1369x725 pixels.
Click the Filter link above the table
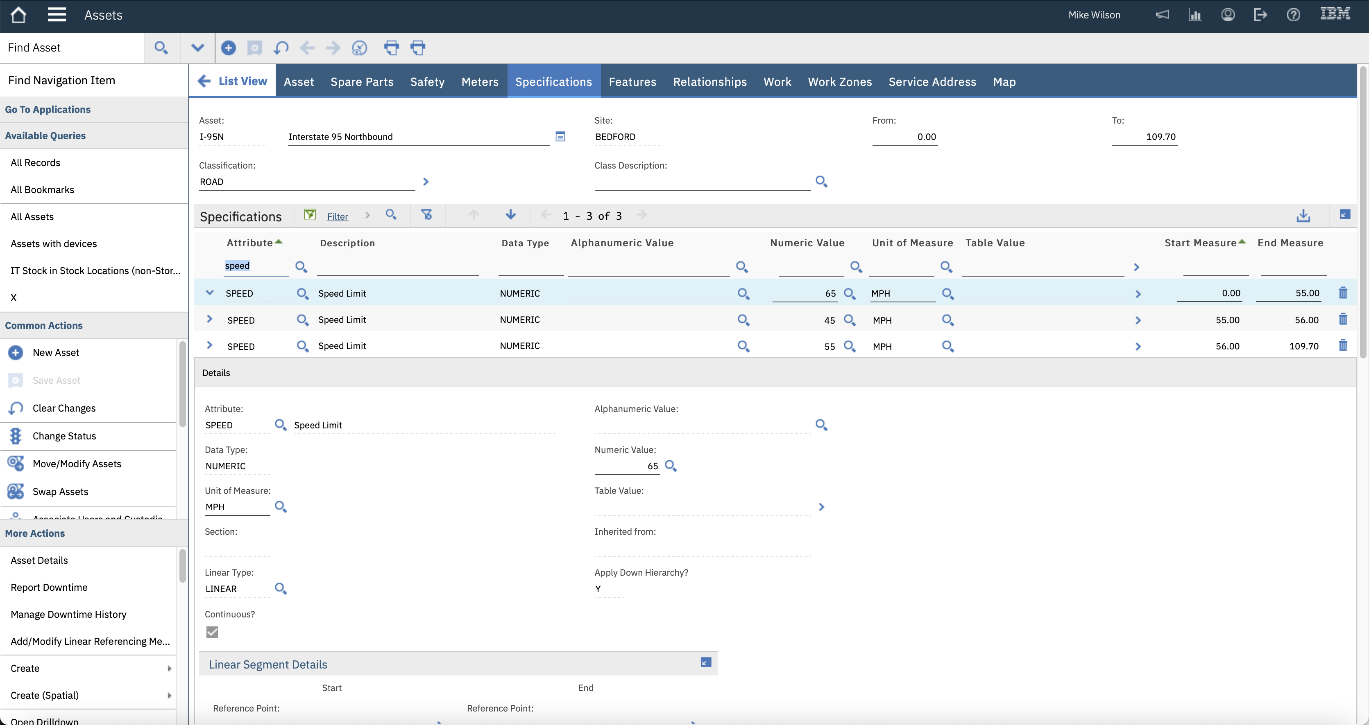[x=338, y=216]
